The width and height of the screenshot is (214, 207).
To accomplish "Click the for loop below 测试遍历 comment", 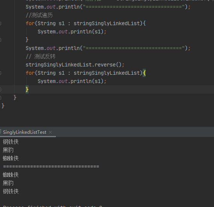I will (x=86, y=24).
